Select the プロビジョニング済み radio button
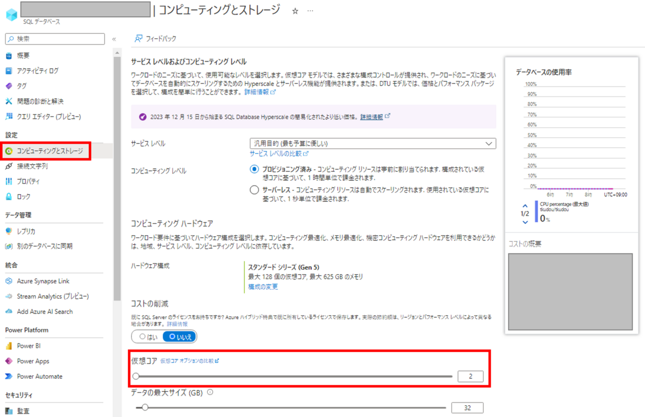The image size is (645, 417). tap(254, 169)
